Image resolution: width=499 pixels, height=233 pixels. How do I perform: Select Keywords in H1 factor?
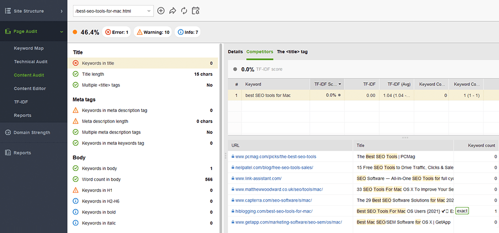pos(143,190)
